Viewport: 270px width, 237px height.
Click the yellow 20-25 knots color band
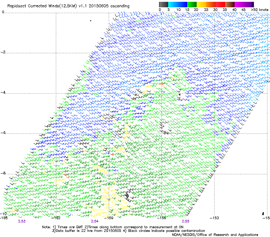coord(201,4)
